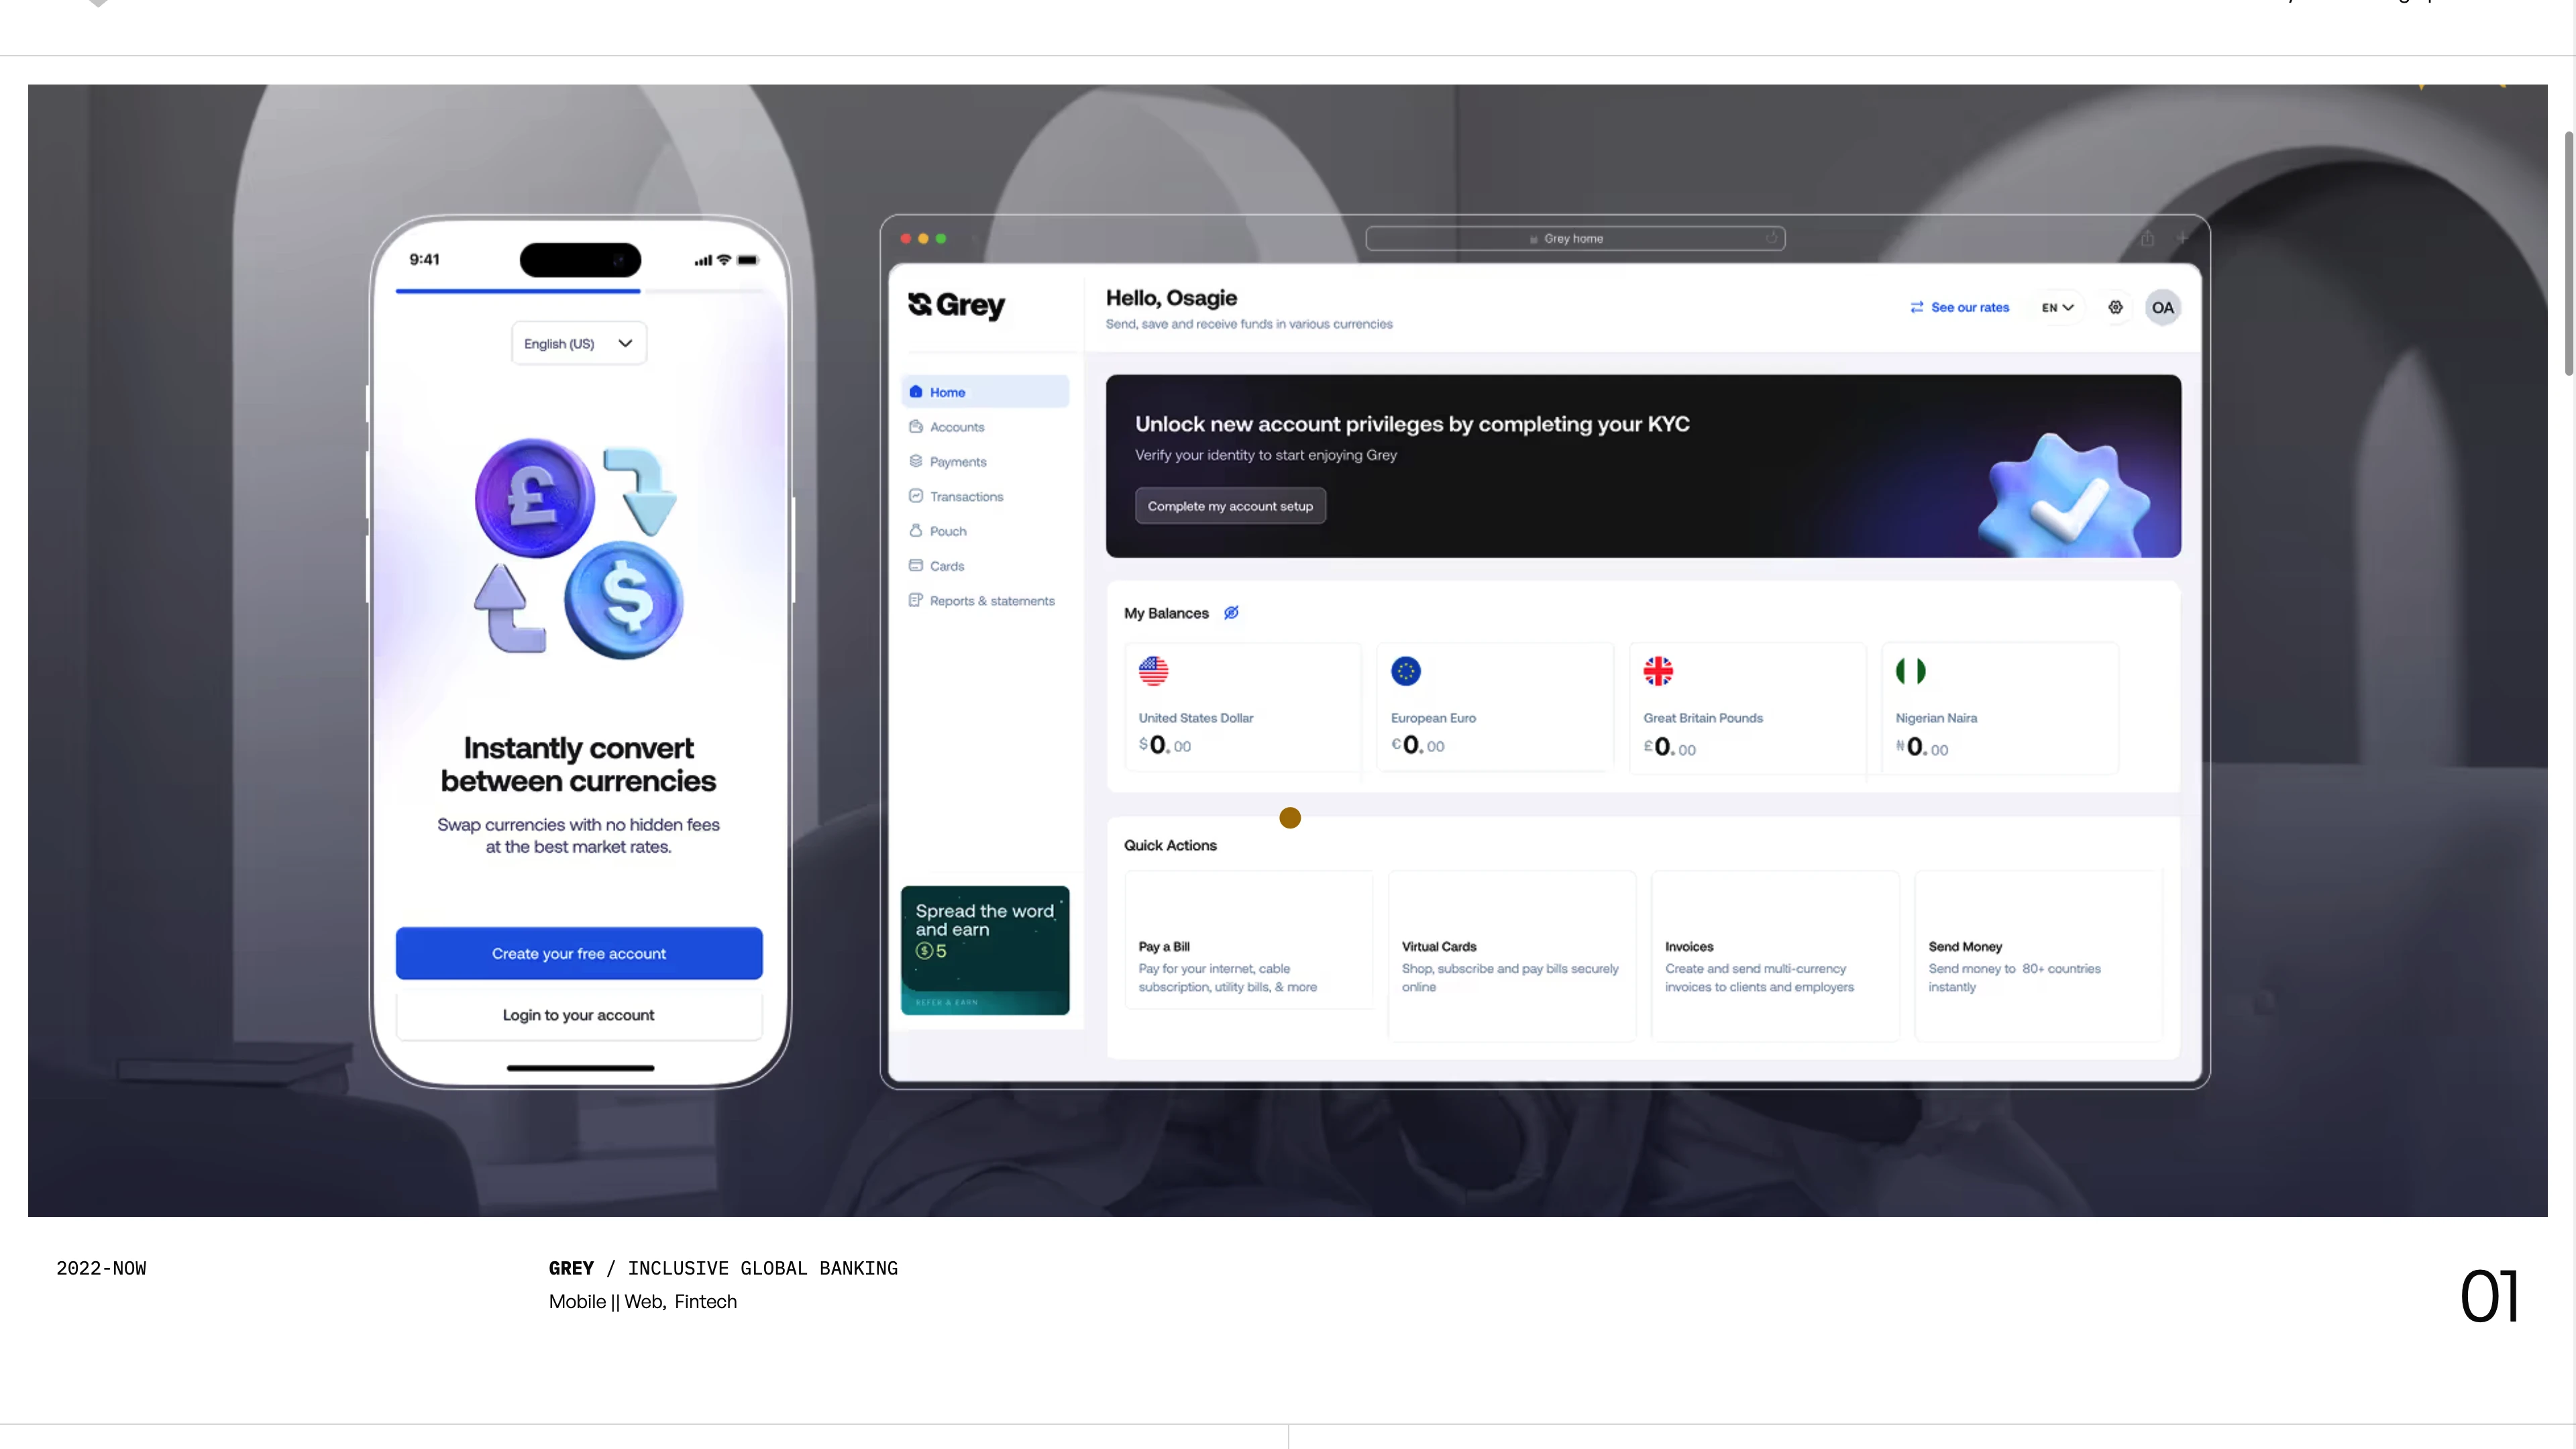Open the EN language dropdown
This screenshot has width=2576, height=1449.
(x=2057, y=308)
